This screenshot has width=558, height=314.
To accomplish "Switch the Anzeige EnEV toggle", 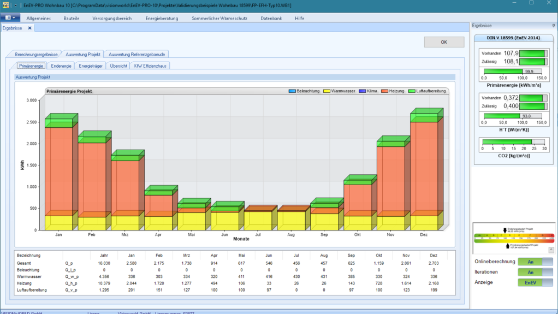I will click(535, 282).
